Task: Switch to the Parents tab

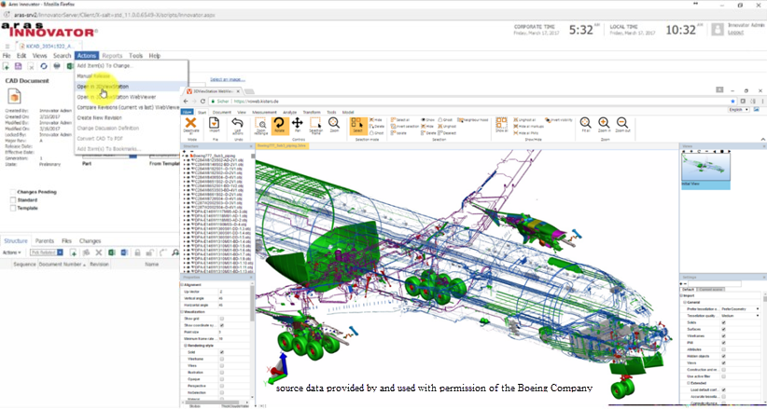Action: click(x=45, y=241)
